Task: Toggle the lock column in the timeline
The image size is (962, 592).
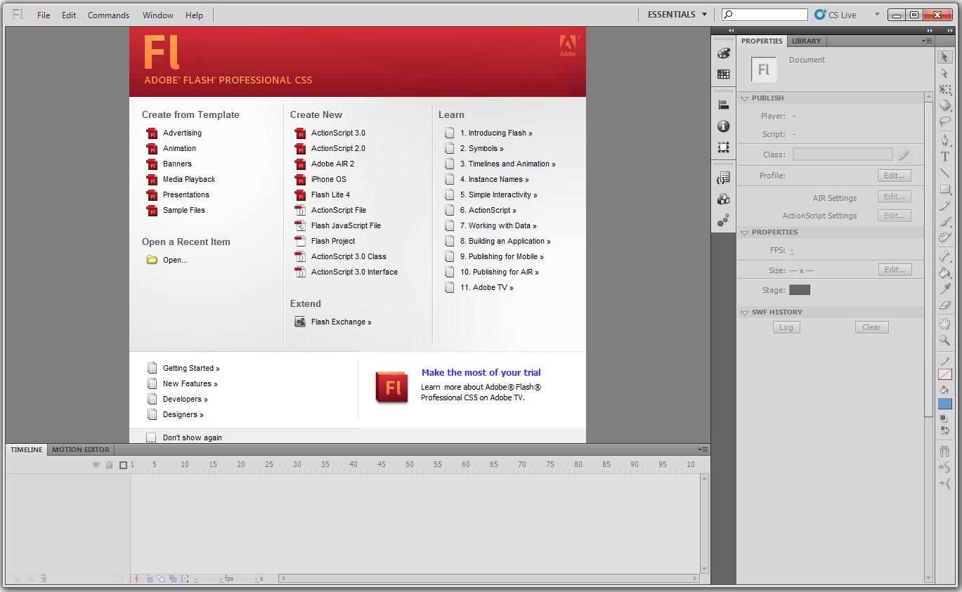Action: (109, 464)
